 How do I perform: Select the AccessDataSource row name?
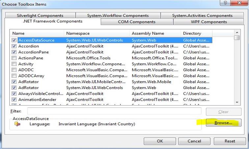click(36, 40)
